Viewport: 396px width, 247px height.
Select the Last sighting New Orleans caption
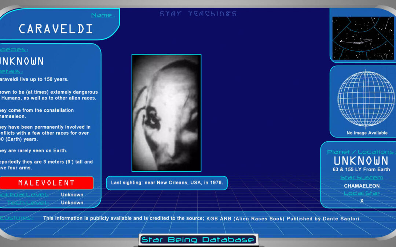pos(167,183)
